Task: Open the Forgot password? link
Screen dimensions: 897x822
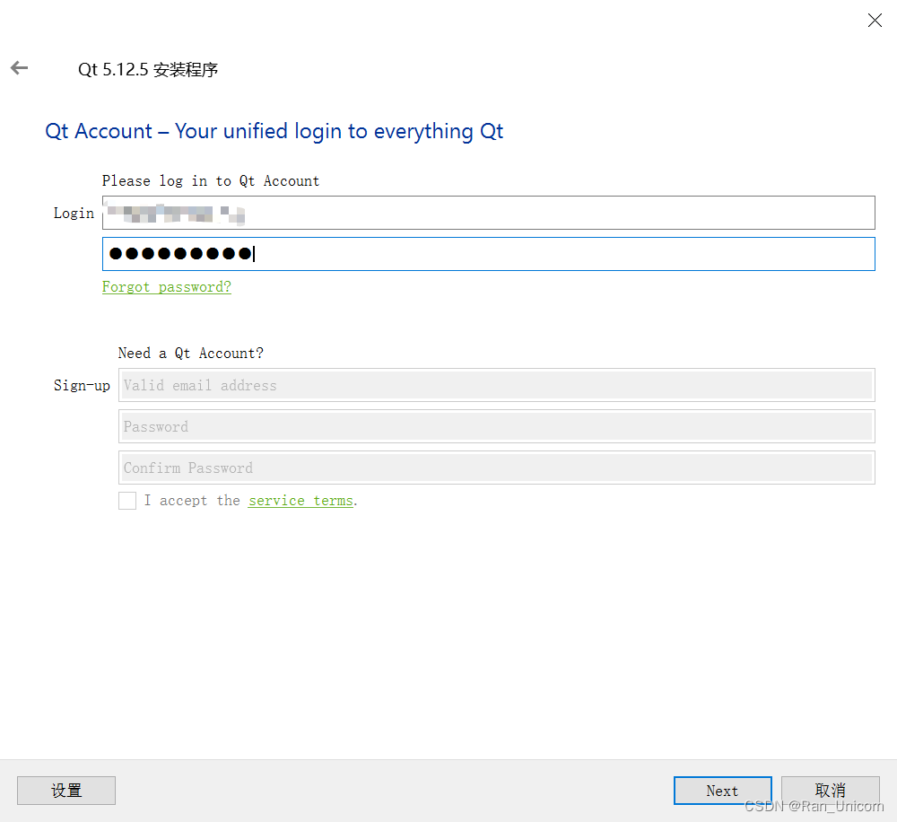Action: click(167, 287)
